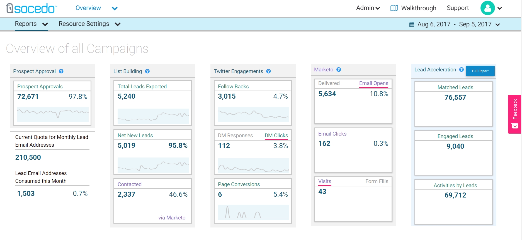Viewport: 522px width, 240px height.
Task: Open the date range dropdown arrow
Action: 497,25
